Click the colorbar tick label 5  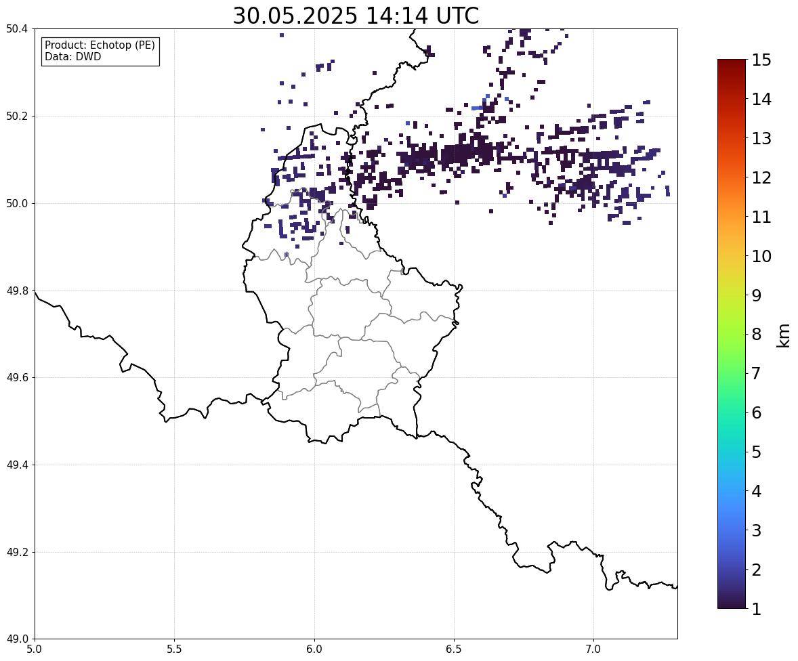pyautogui.click(x=757, y=452)
